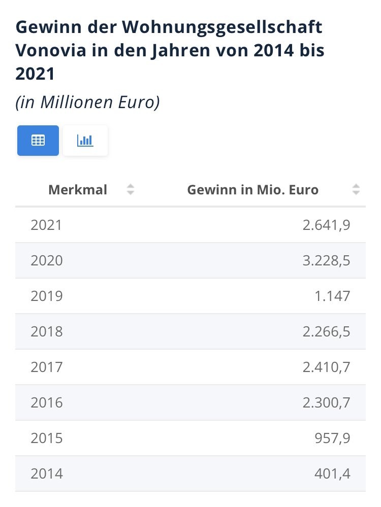Image resolution: width=381 pixels, height=507 pixels.
Task: Sort by Merkmal column arrows
Action: point(131,190)
